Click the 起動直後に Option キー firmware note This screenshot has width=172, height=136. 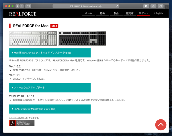(x=69, y=100)
